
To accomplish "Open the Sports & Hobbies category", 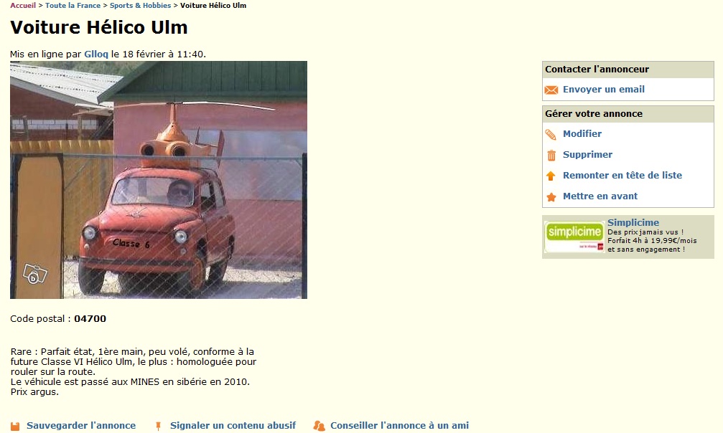I will [x=140, y=6].
